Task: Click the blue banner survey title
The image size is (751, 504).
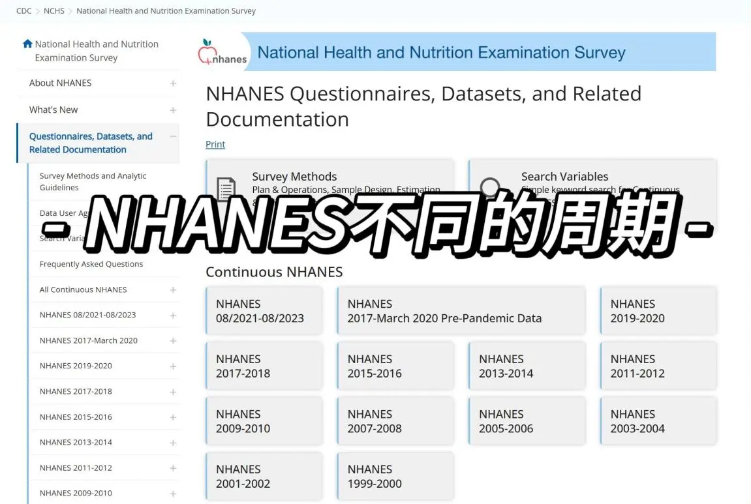Action: point(441,52)
